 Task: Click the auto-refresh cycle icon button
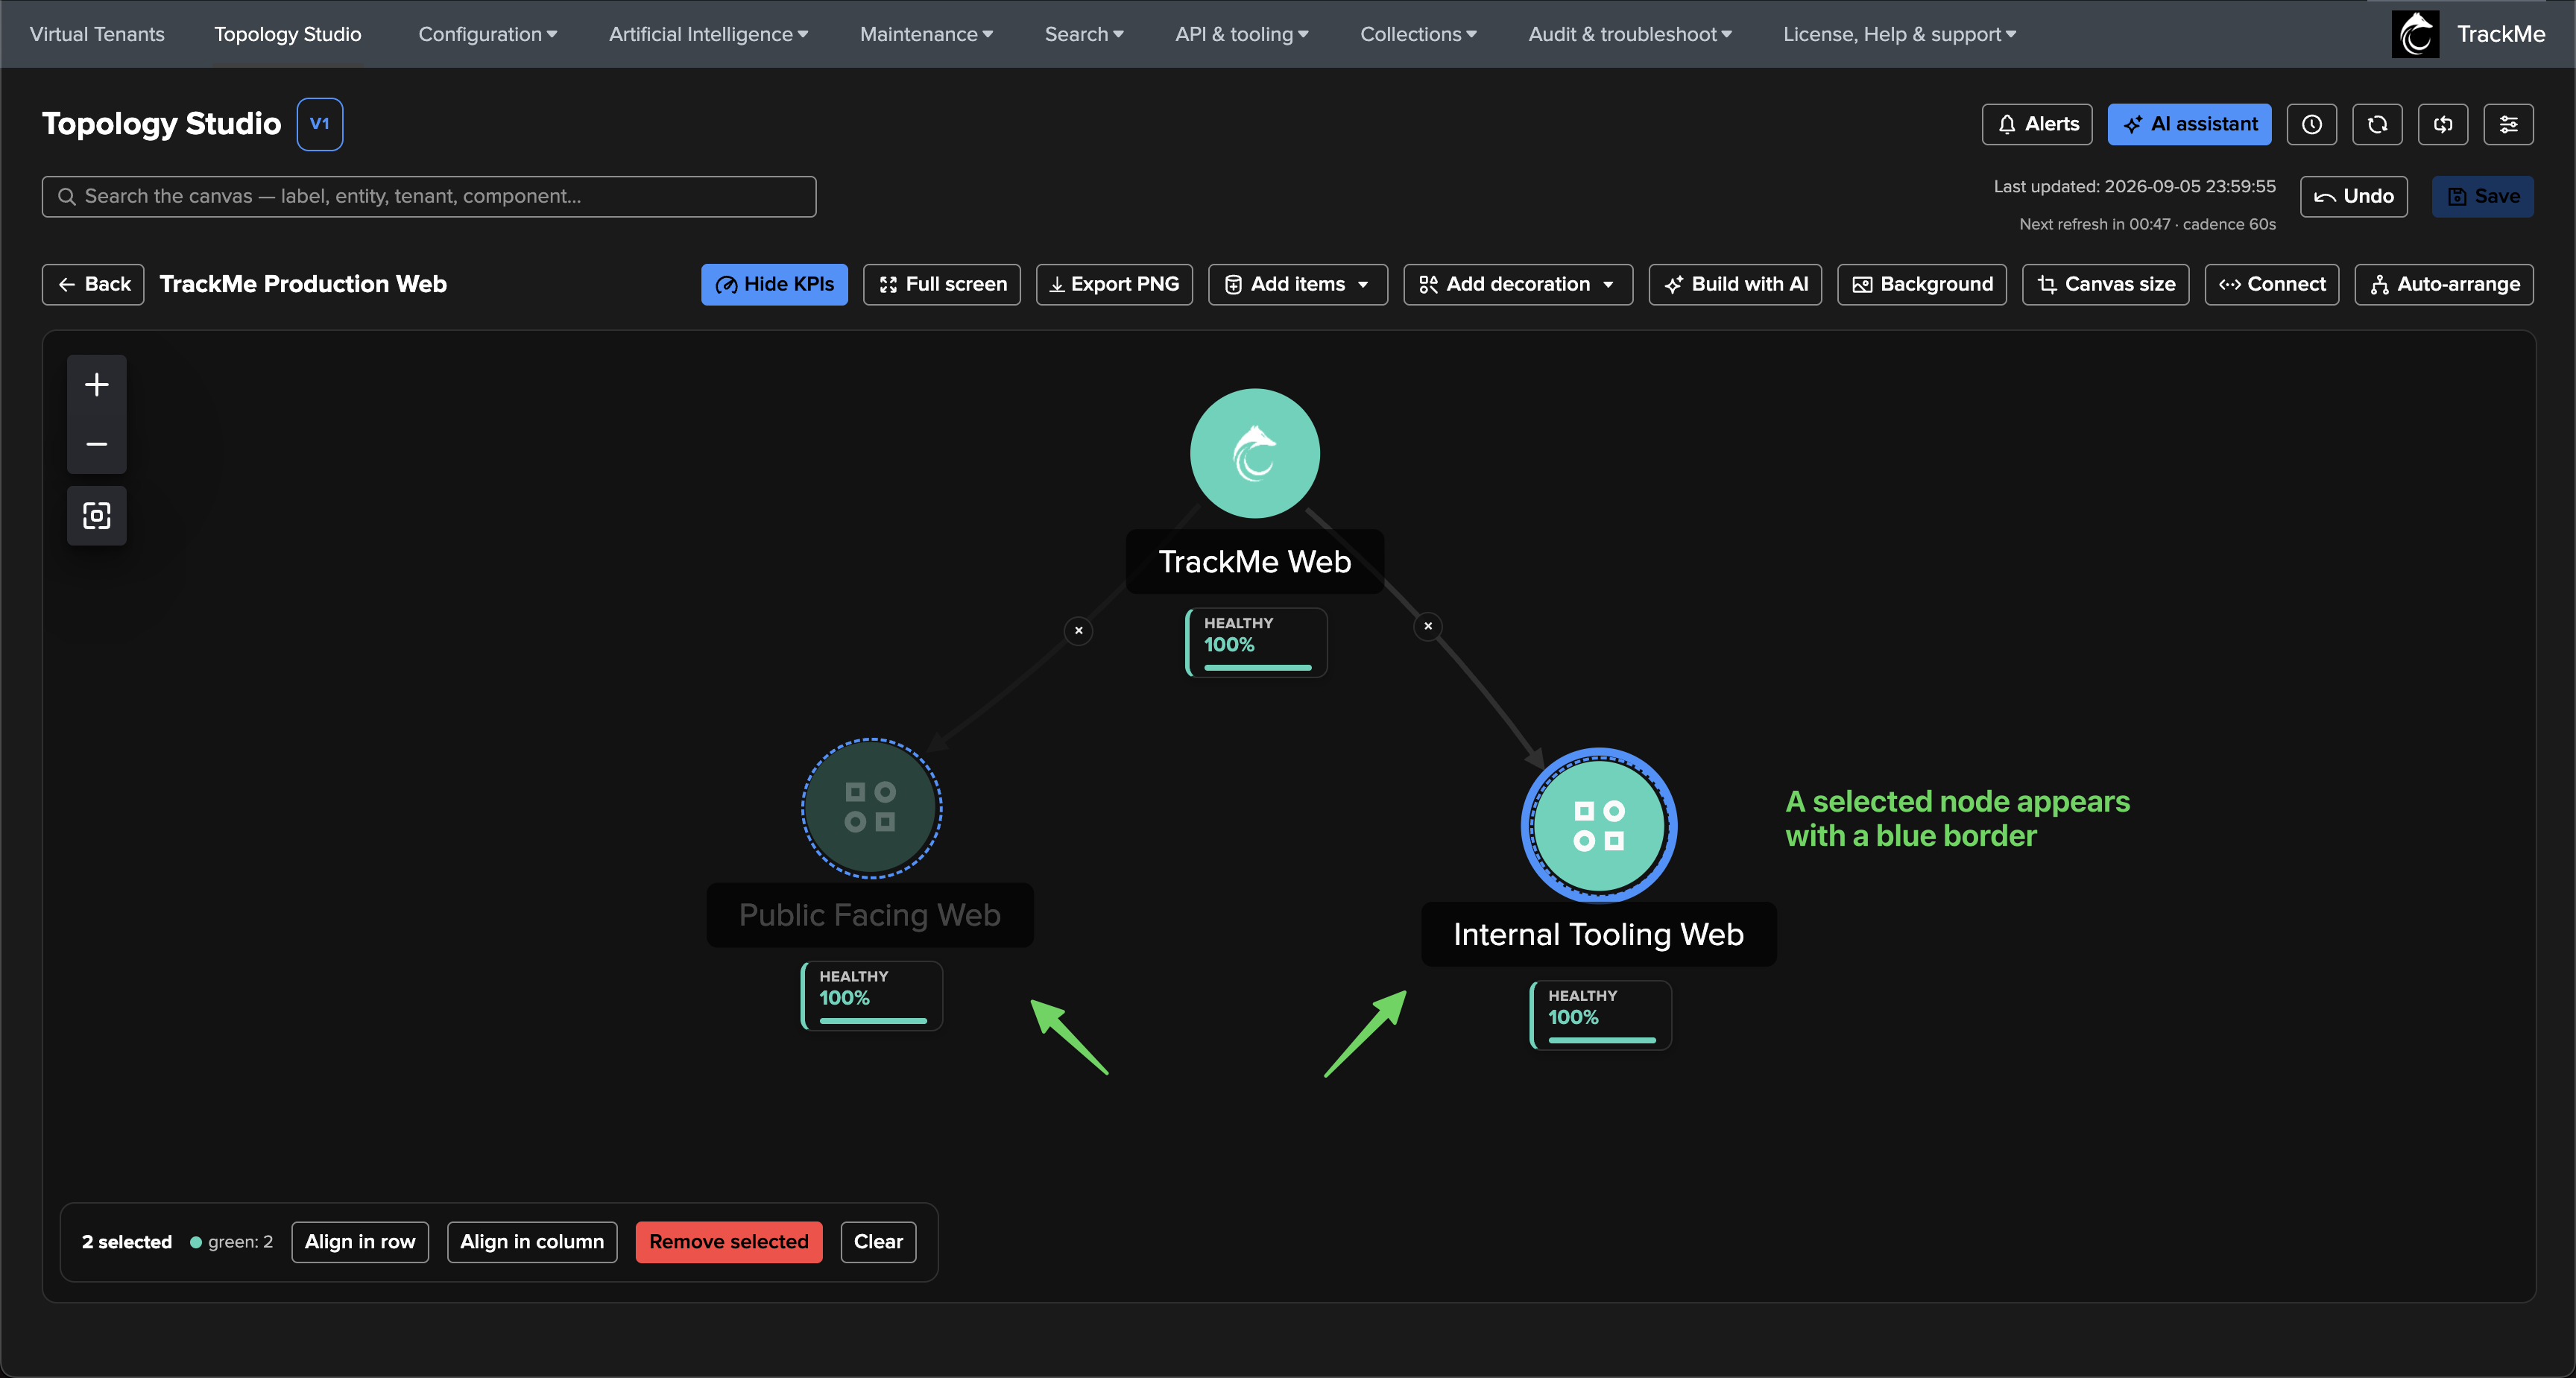tap(2443, 124)
